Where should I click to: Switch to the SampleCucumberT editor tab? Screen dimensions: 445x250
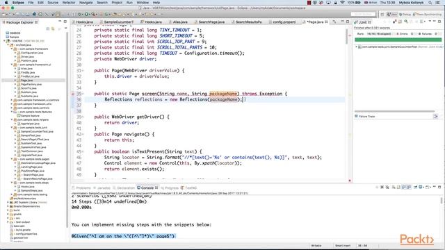click(117, 22)
